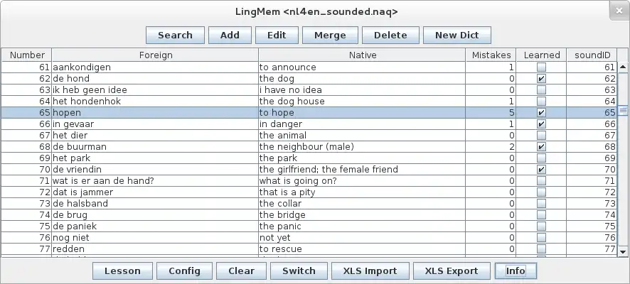This screenshot has width=630, height=284.
Task: Uncheck Learned for 'de vriendin' row
Action: [542, 170]
